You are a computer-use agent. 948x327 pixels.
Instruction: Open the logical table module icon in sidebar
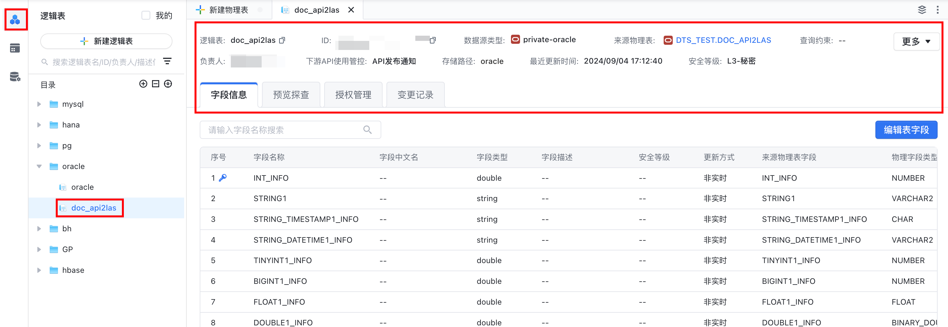(x=15, y=19)
